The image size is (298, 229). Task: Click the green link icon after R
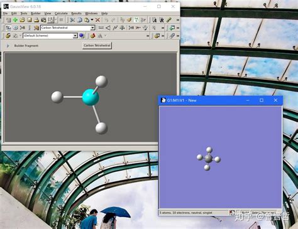pos(169,20)
